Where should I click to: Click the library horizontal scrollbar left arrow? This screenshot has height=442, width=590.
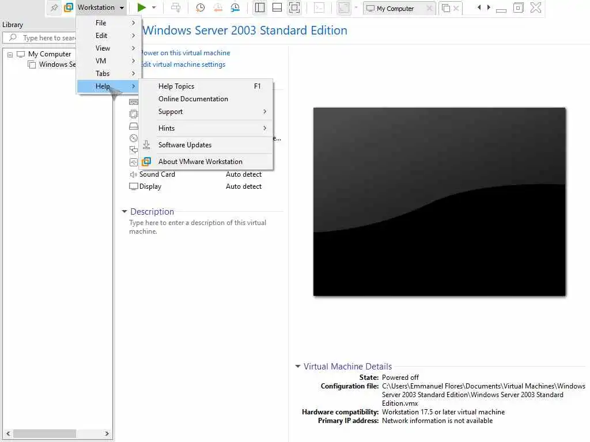[8, 433]
